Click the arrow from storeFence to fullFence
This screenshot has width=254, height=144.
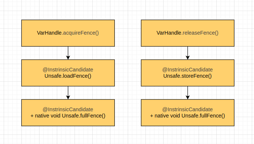point(188,93)
